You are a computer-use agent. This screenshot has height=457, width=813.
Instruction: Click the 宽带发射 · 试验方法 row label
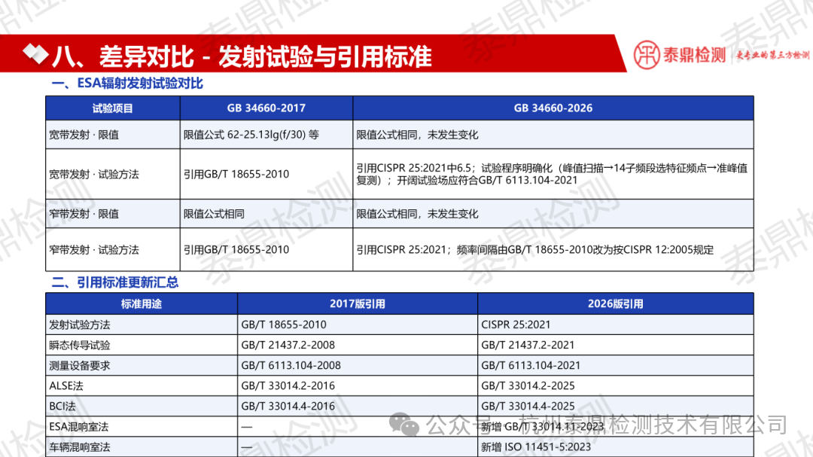coord(113,175)
